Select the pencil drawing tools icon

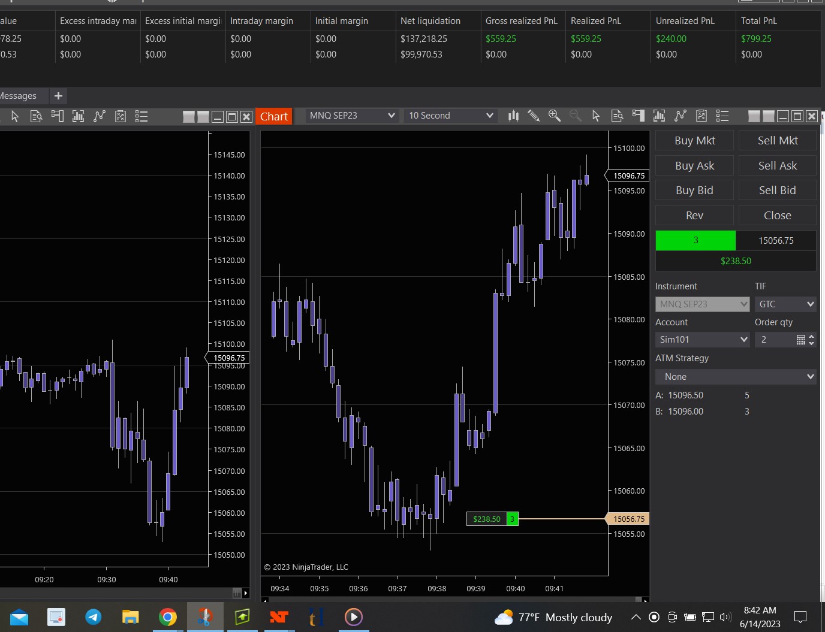[534, 116]
